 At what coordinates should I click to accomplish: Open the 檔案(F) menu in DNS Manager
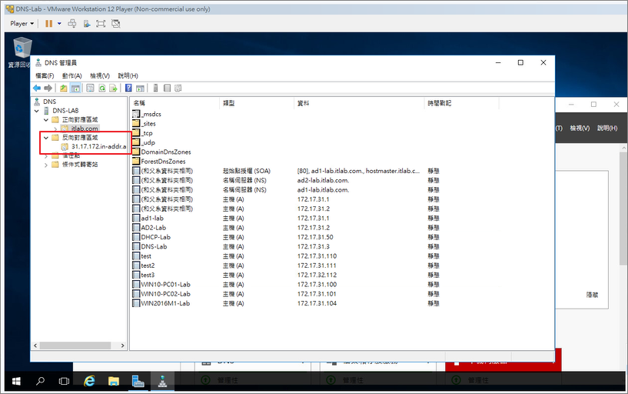(45, 75)
